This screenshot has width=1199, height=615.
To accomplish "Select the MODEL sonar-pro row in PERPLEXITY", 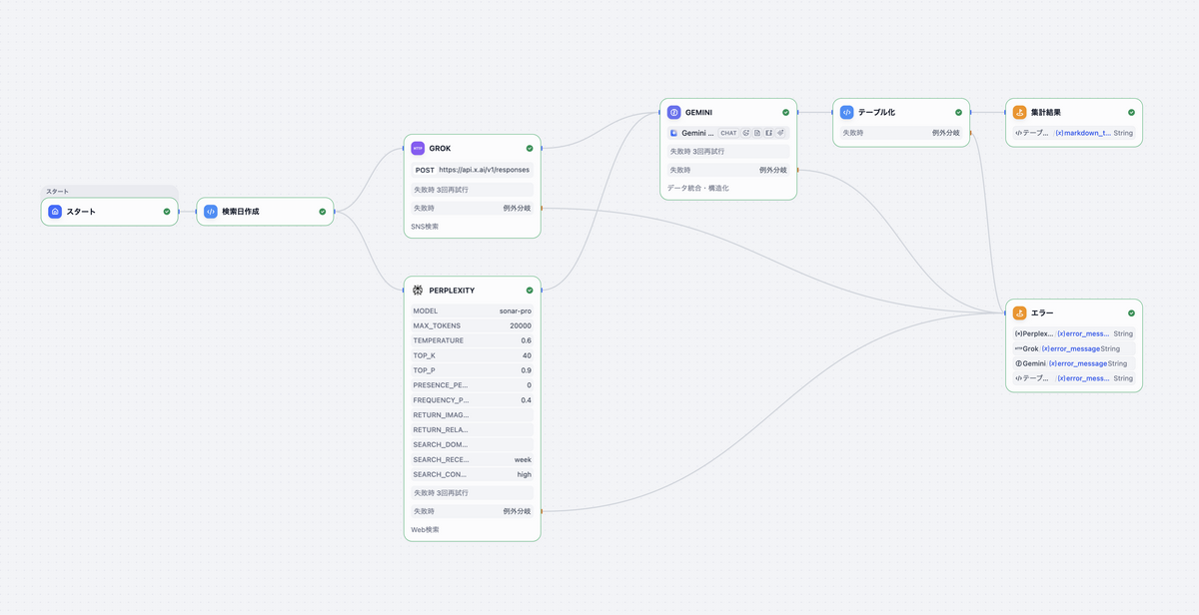I will (x=472, y=311).
